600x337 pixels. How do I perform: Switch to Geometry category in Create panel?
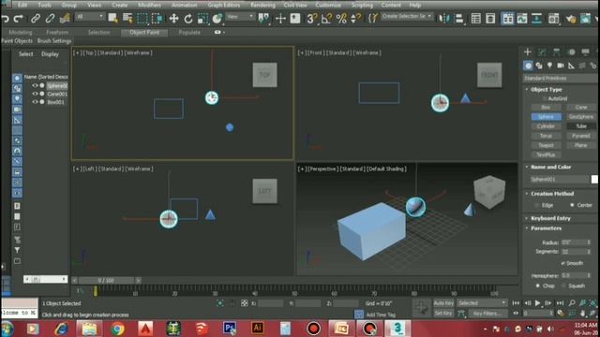click(528, 66)
